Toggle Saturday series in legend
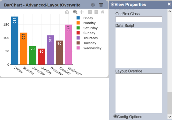Screen dimensions: 172x120 click(87, 28)
